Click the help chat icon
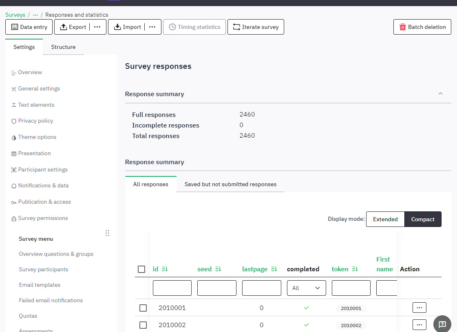The height and width of the screenshot is (332, 457). (x=442, y=324)
